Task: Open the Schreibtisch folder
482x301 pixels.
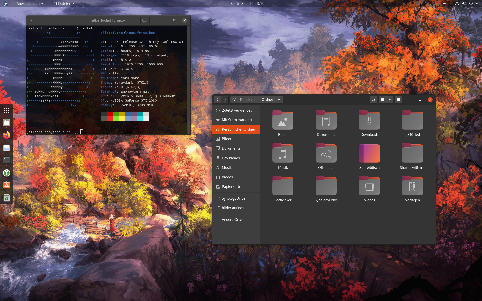Action: pos(369,154)
